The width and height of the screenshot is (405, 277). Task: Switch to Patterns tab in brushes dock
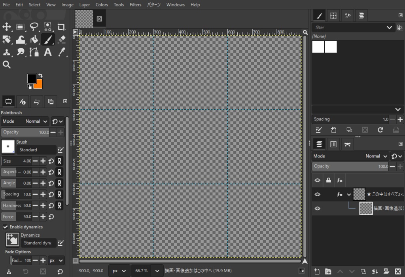(333, 15)
